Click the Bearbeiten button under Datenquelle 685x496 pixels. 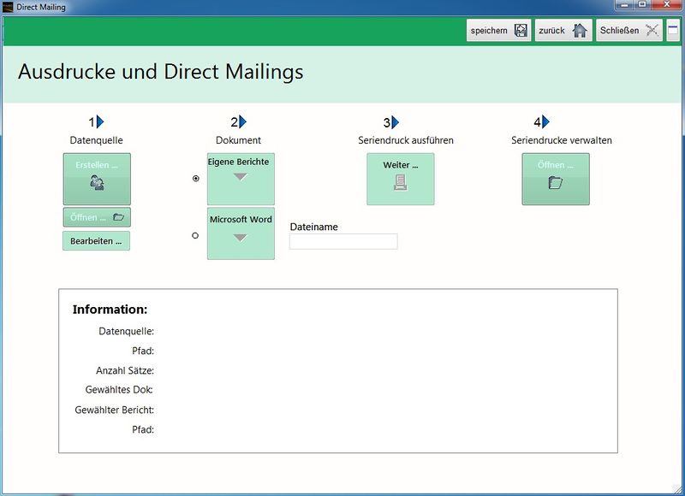pos(96,241)
